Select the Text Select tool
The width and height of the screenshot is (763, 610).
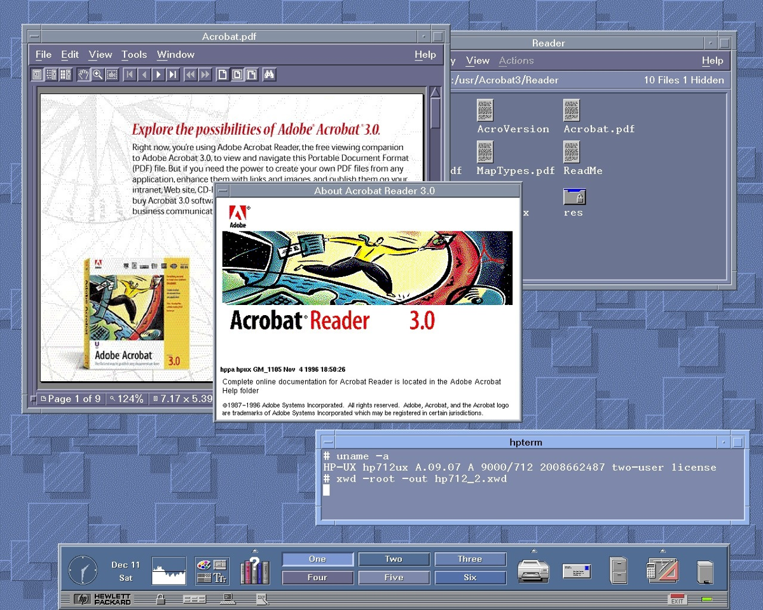[111, 74]
